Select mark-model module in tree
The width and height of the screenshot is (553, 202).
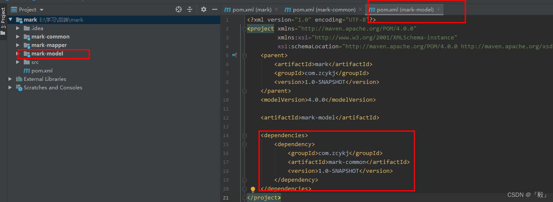[x=47, y=54]
